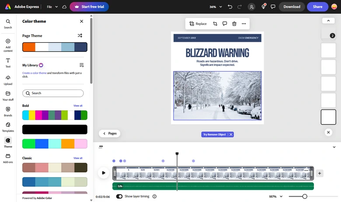This screenshot has height=202, width=341.
Task: Apply the all-black Bold theme
Action: (55, 130)
